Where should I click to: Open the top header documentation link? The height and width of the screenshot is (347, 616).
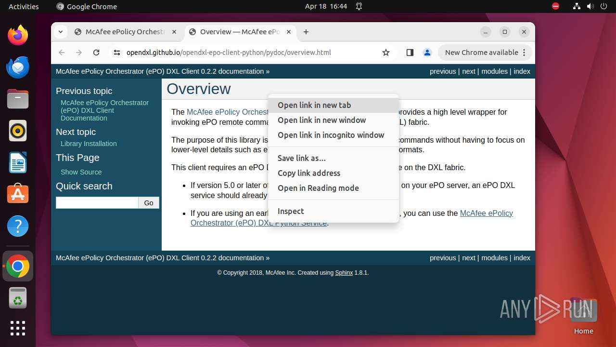(160, 71)
